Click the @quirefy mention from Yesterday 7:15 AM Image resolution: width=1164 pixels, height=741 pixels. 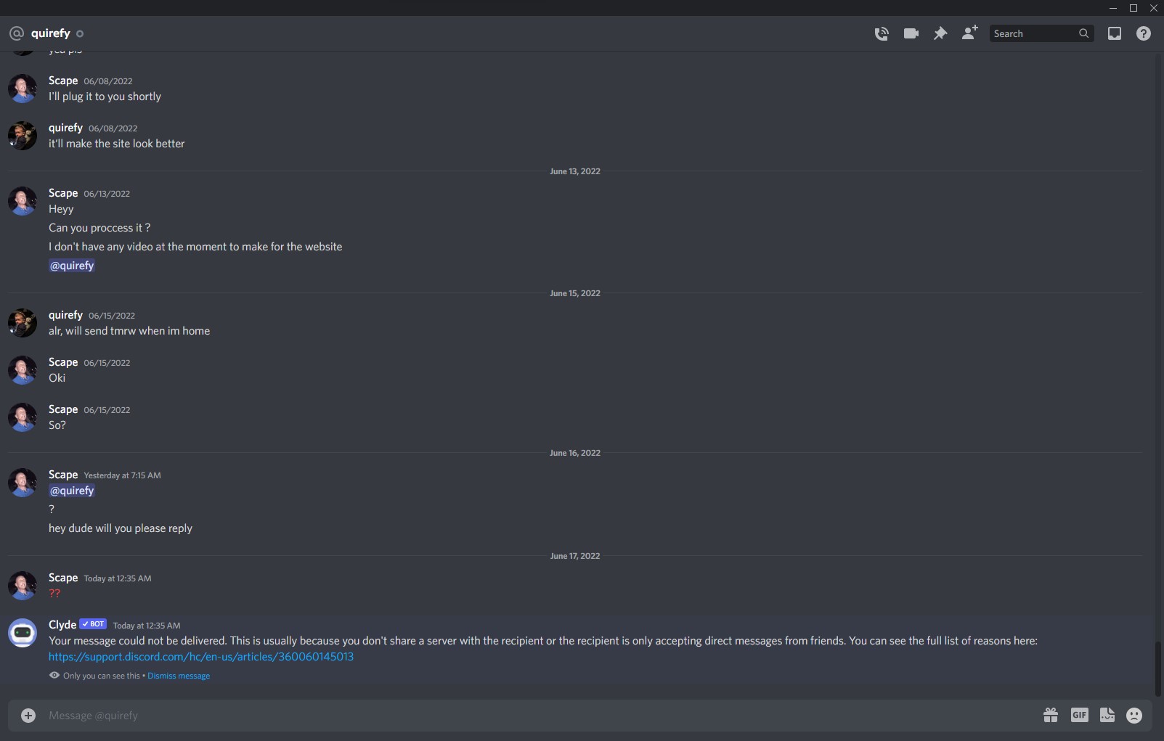pos(72,491)
